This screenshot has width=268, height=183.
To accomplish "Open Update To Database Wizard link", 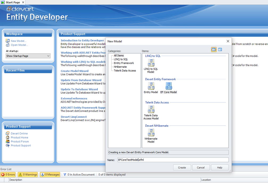I will click(79, 89).
